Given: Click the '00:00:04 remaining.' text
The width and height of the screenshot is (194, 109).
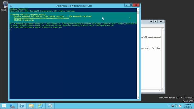Looking at the screenshot, I should [24, 20].
